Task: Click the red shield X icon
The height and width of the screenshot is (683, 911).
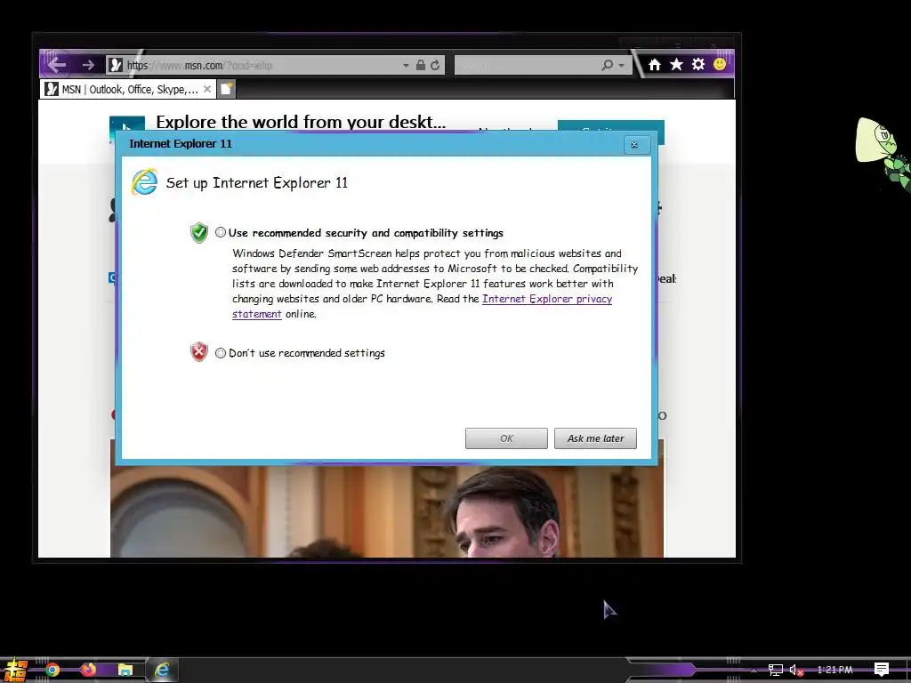Action: pyautogui.click(x=198, y=352)
